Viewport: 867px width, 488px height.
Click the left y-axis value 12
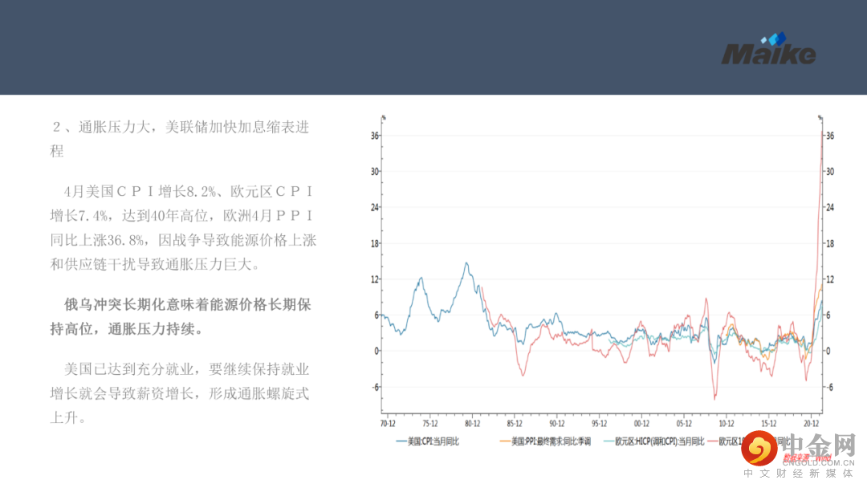pyautogui.click(x=374, y=279)
